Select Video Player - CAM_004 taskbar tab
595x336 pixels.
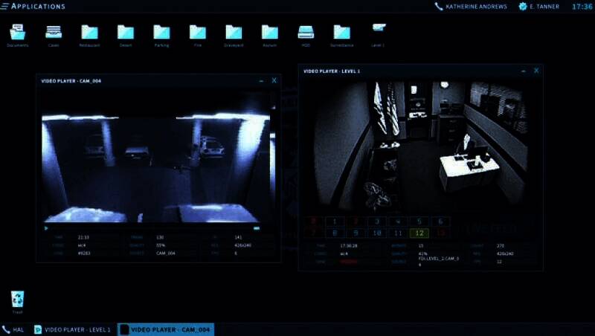(x=167, y=329)
